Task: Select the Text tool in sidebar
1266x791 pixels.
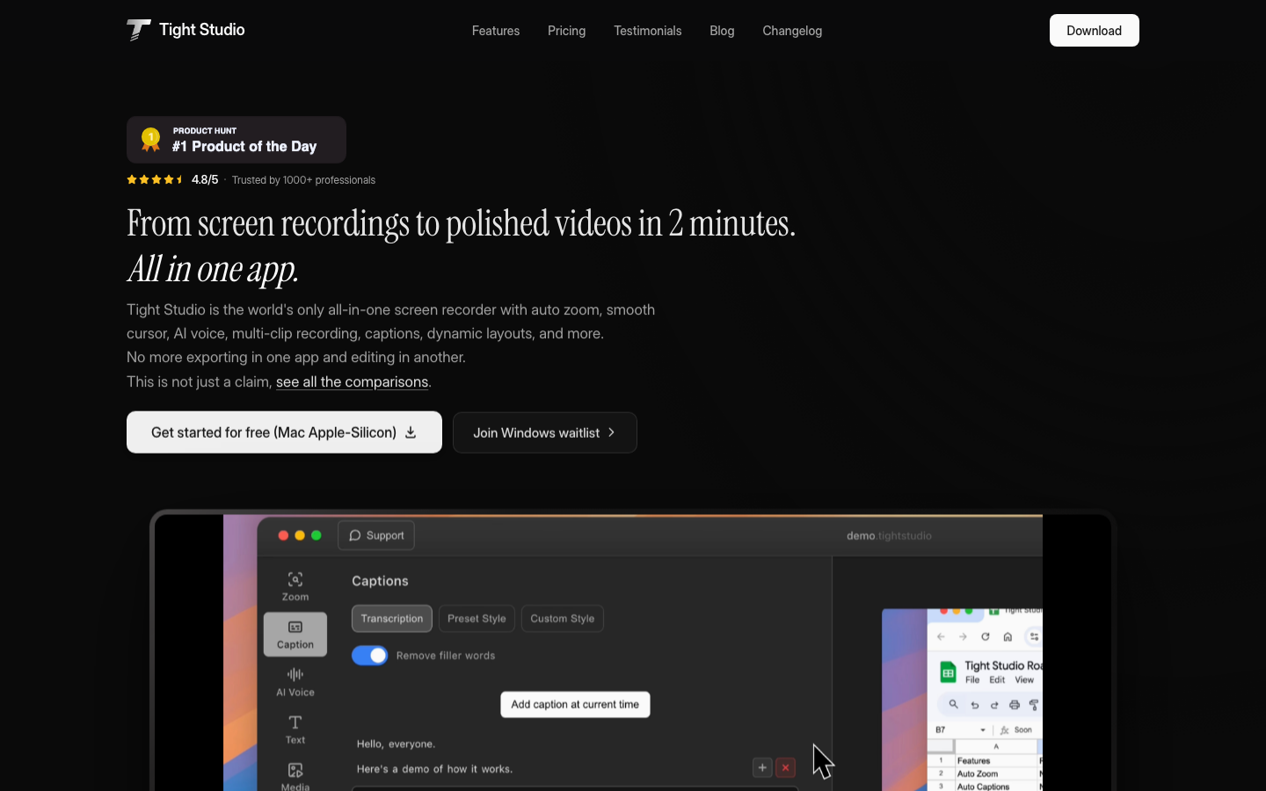Action: [295, 729]
